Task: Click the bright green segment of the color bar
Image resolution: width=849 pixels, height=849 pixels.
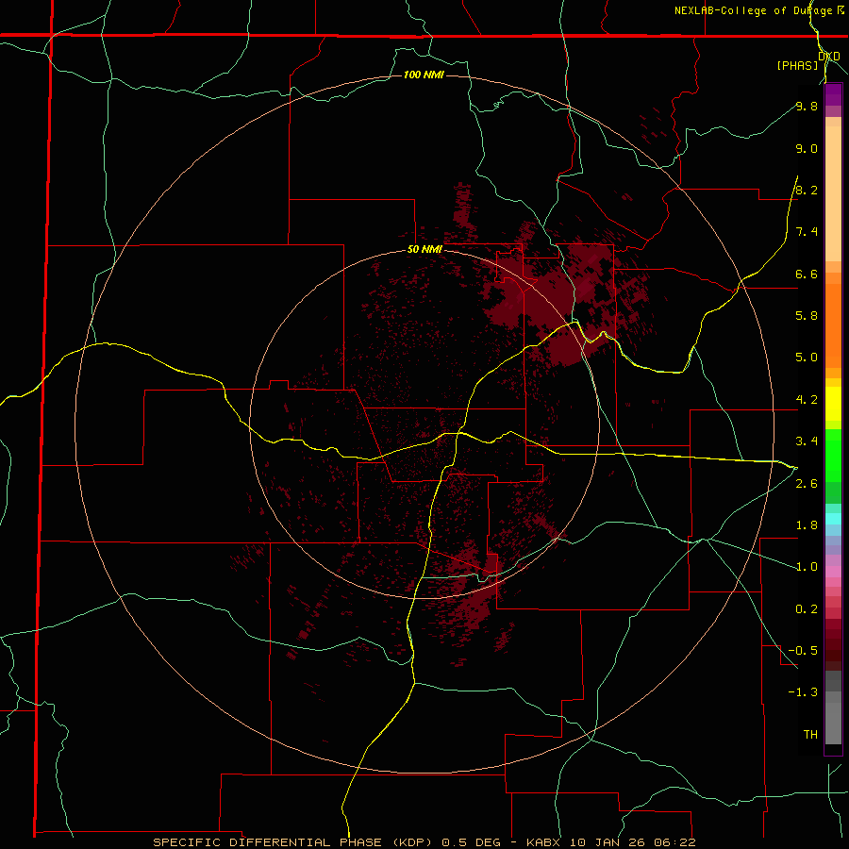Action: click(833, 456)
